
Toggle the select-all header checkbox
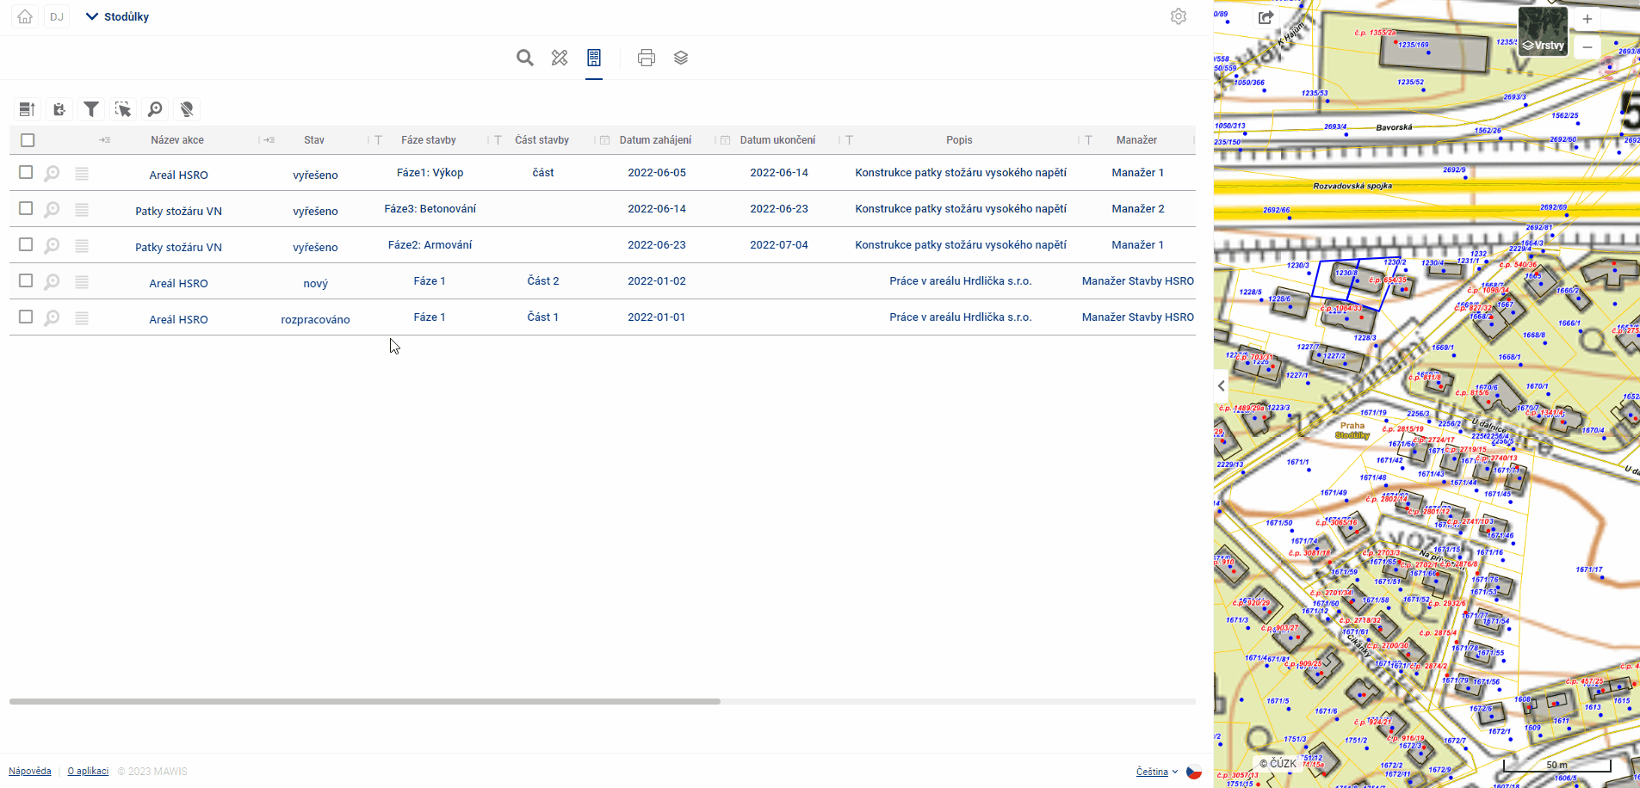tap(28, 140)
